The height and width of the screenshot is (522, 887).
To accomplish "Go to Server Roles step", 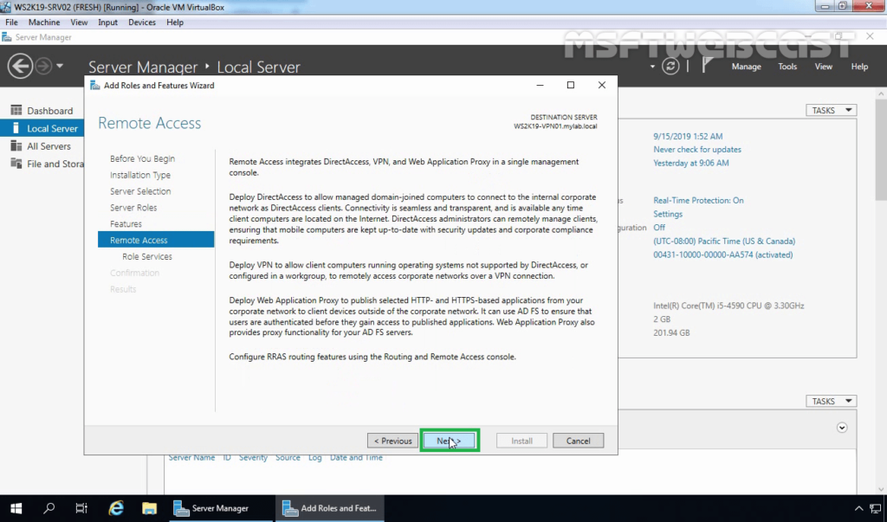I will pos(133,208).
